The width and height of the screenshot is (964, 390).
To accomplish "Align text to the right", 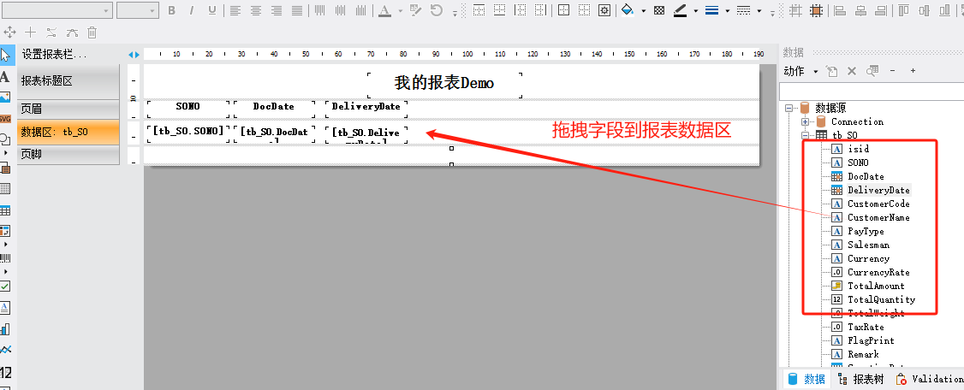I will click(277, 9).
